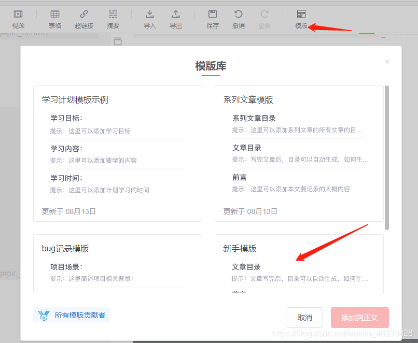
Task: Click the 学习内容: heading text
Action: [66, 148]
